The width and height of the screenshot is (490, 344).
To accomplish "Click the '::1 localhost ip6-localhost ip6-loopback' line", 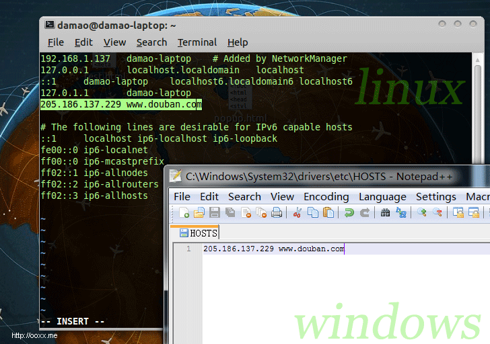I will point(159,138).
